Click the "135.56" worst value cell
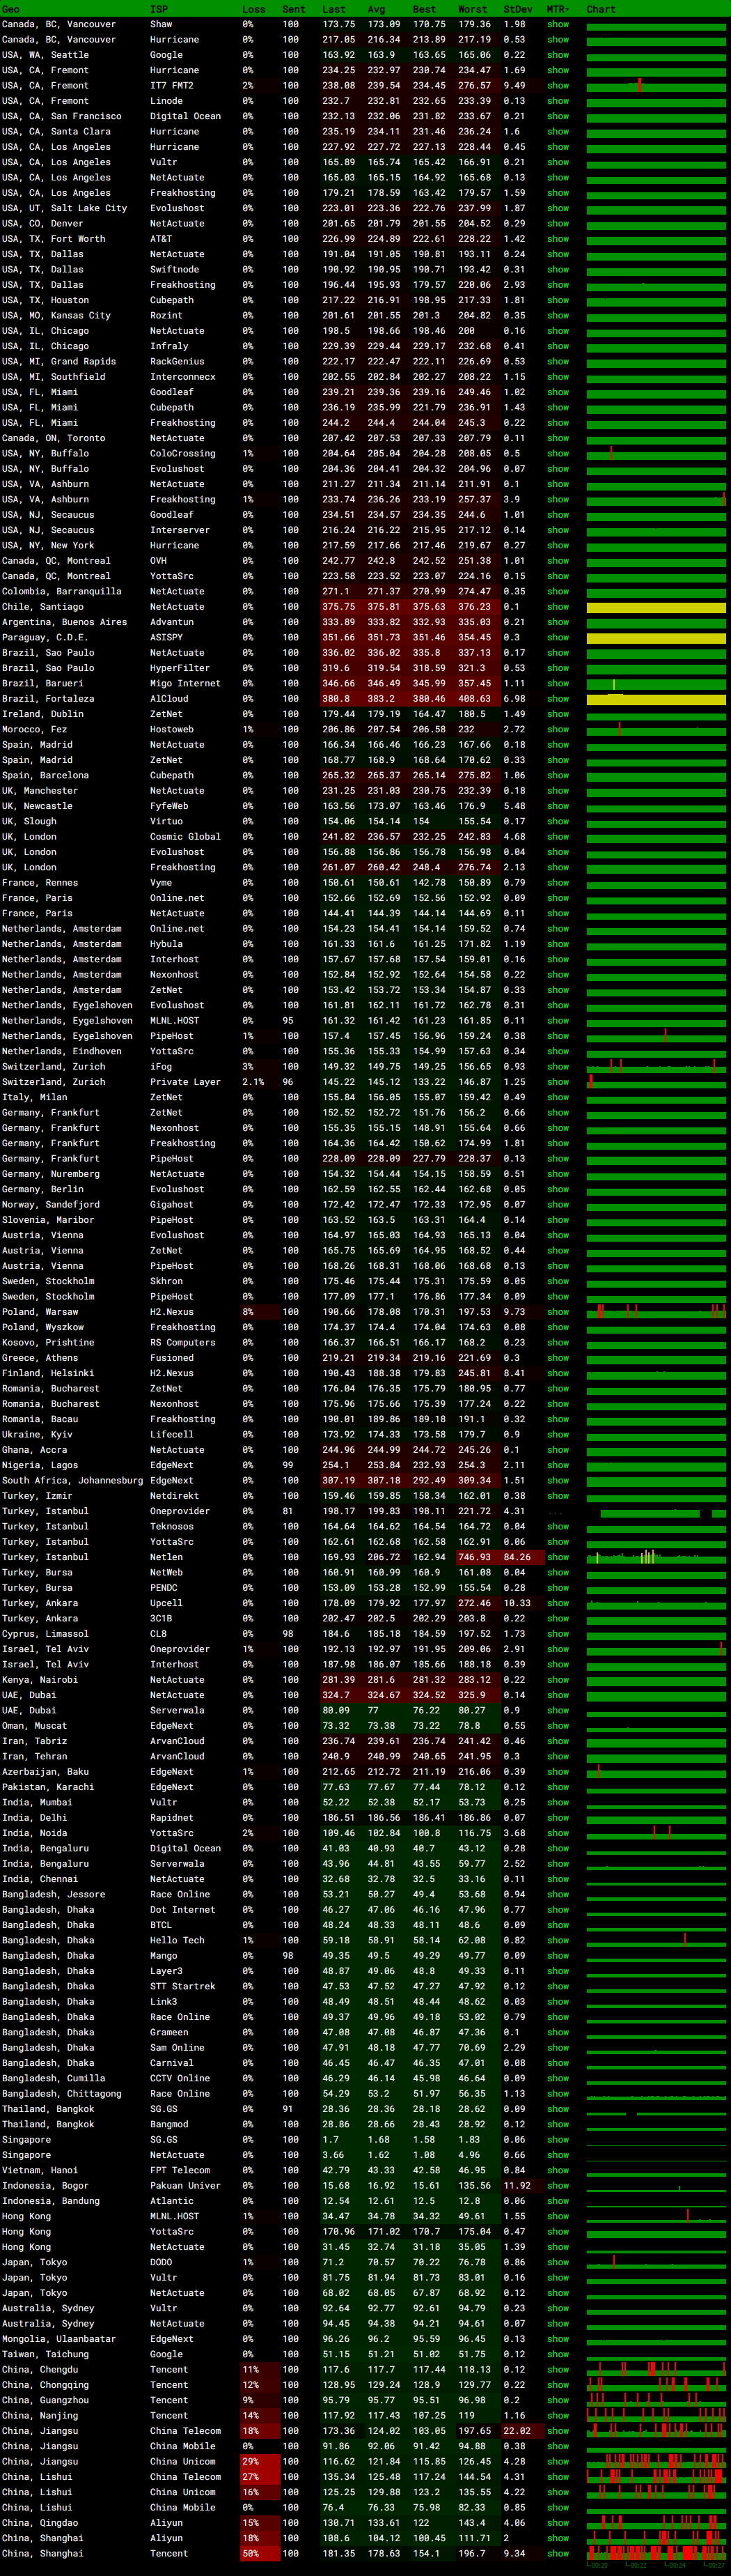 pos(478,2186)
